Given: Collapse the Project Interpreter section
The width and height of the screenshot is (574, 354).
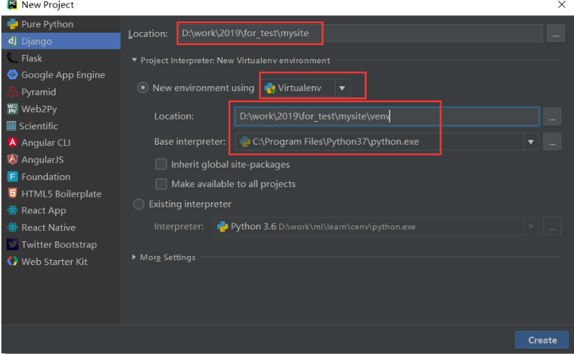Looking at the screenshot, I should 134,60.
